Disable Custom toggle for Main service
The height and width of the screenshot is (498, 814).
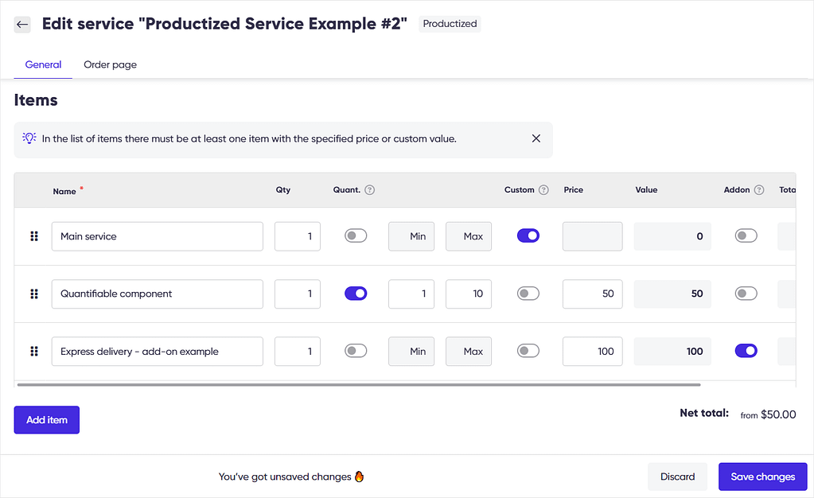pyautogui.click(x=528, y=235)
